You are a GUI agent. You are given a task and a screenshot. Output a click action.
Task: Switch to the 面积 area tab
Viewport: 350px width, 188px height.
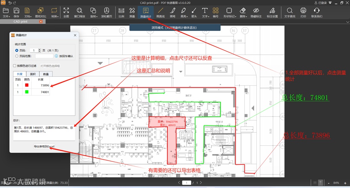click(x=33, y=74)
